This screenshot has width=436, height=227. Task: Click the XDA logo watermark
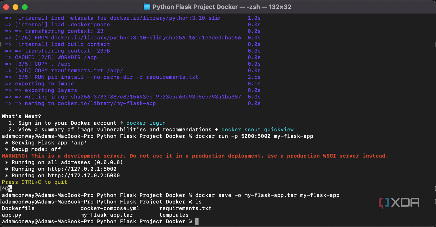coord(399,203)
